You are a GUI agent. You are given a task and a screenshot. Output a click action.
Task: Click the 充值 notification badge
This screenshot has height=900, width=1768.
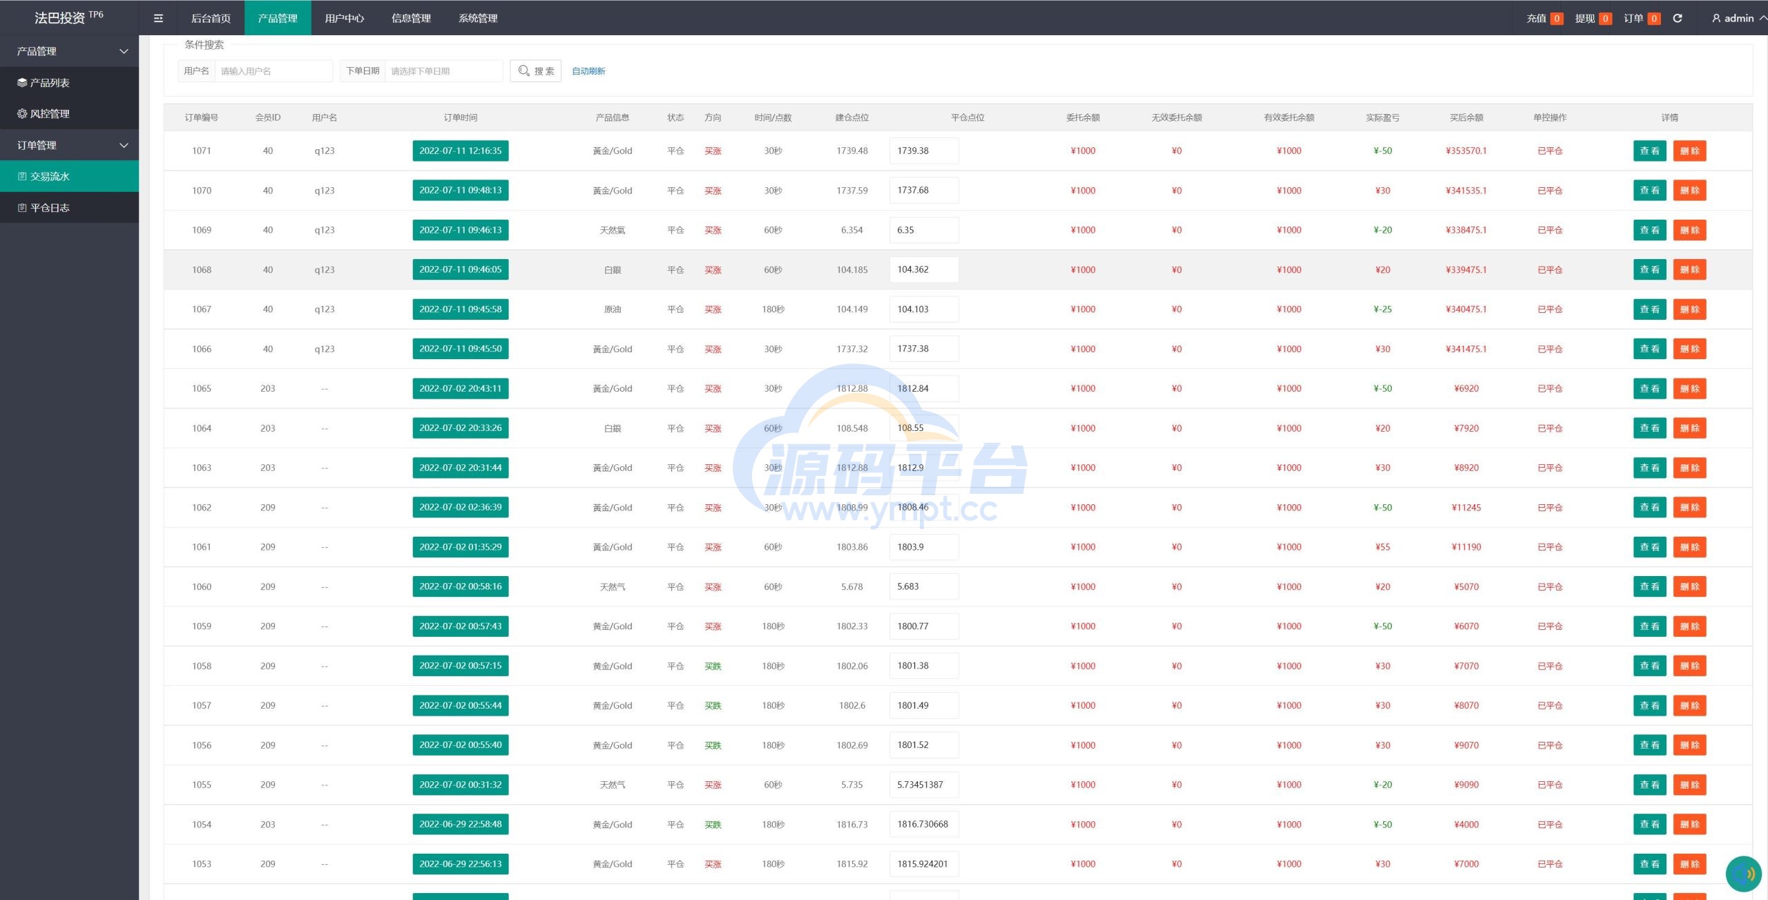(1557, 19)
